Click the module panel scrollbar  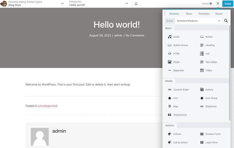coord(230,73)
